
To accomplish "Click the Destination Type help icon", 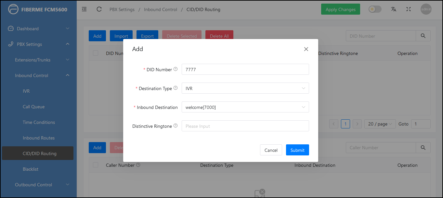I will 176,88.
